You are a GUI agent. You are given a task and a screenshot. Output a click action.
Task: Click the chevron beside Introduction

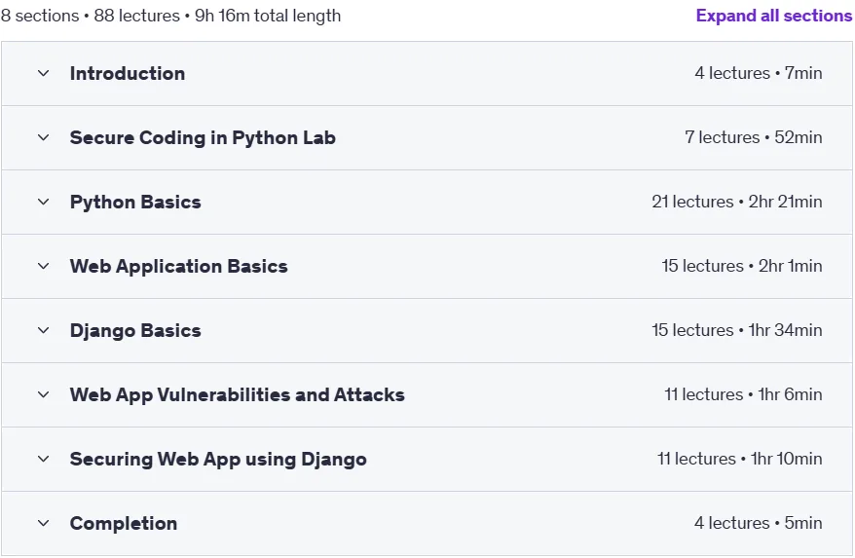pyautogui.click(x=43, y=73)
